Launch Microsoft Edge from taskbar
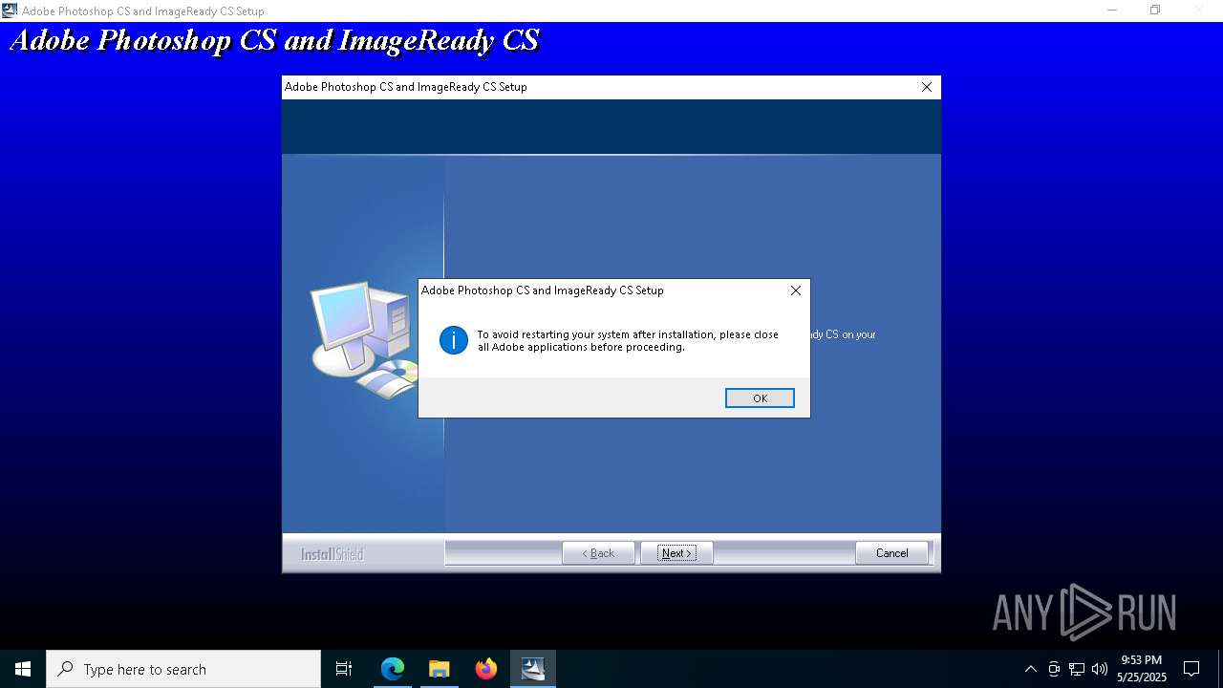The width and height of the screenshot is (1223, 688). pyautogui.click(x=393, y=669)
